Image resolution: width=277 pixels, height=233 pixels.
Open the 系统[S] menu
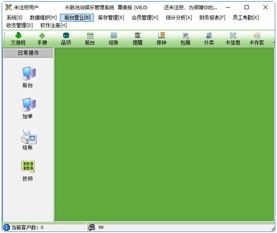click(x=14, y=17)
